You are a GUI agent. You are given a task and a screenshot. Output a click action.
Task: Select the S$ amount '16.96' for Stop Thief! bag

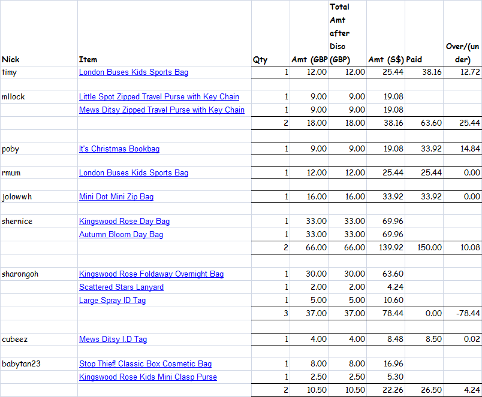click(386, 364)
